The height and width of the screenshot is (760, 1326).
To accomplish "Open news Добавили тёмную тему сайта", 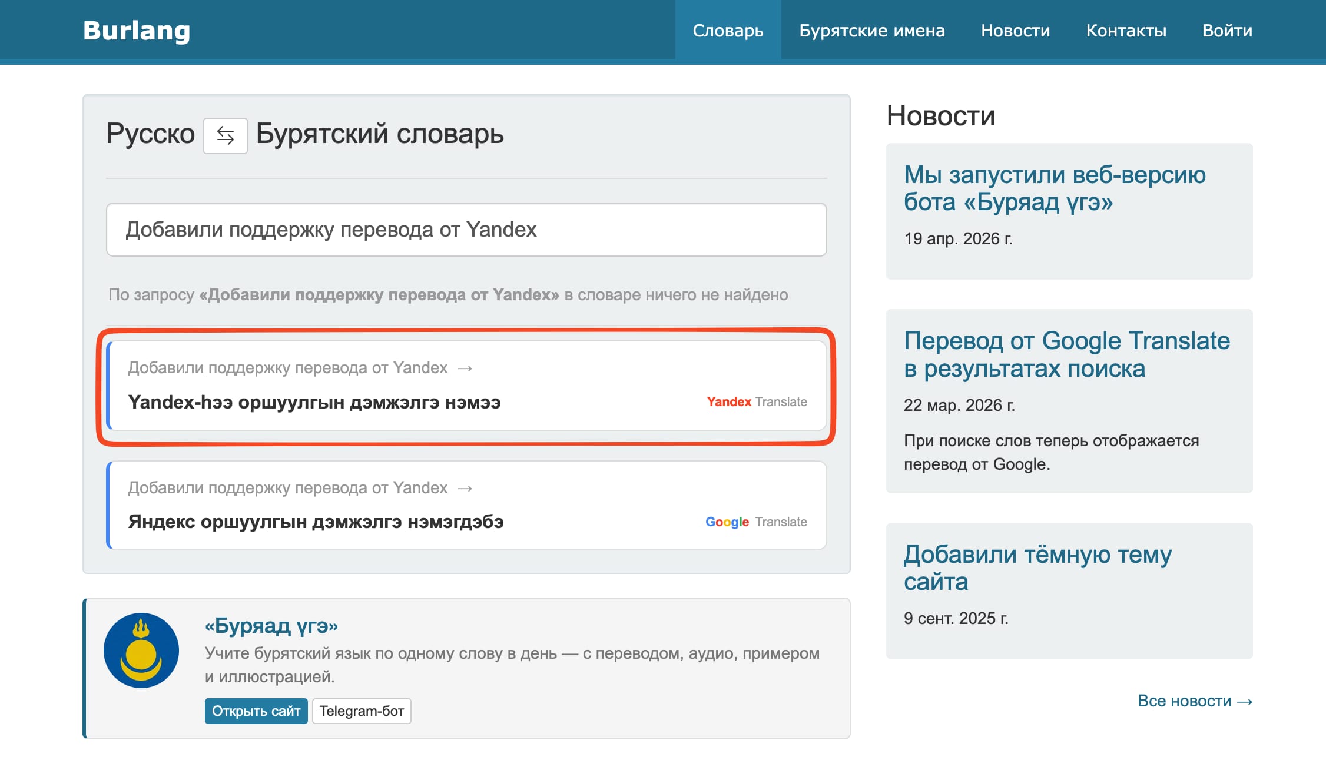I will (x=1037, y=568).
